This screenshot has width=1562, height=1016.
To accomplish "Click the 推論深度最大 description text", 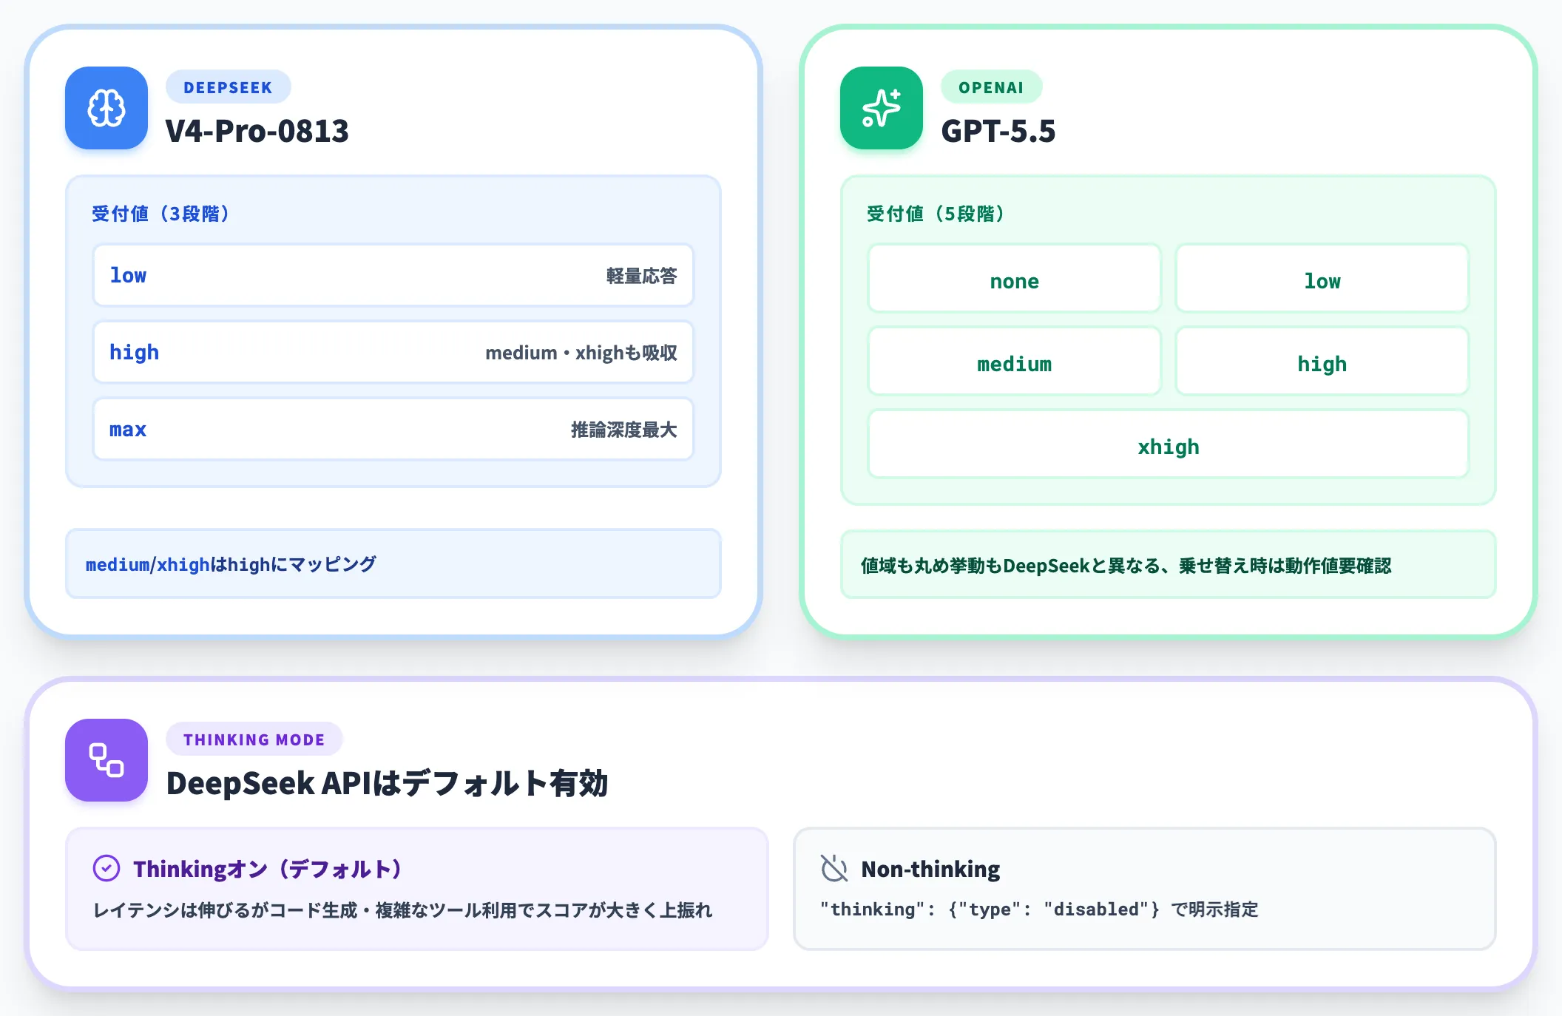I will pos(623,430).
